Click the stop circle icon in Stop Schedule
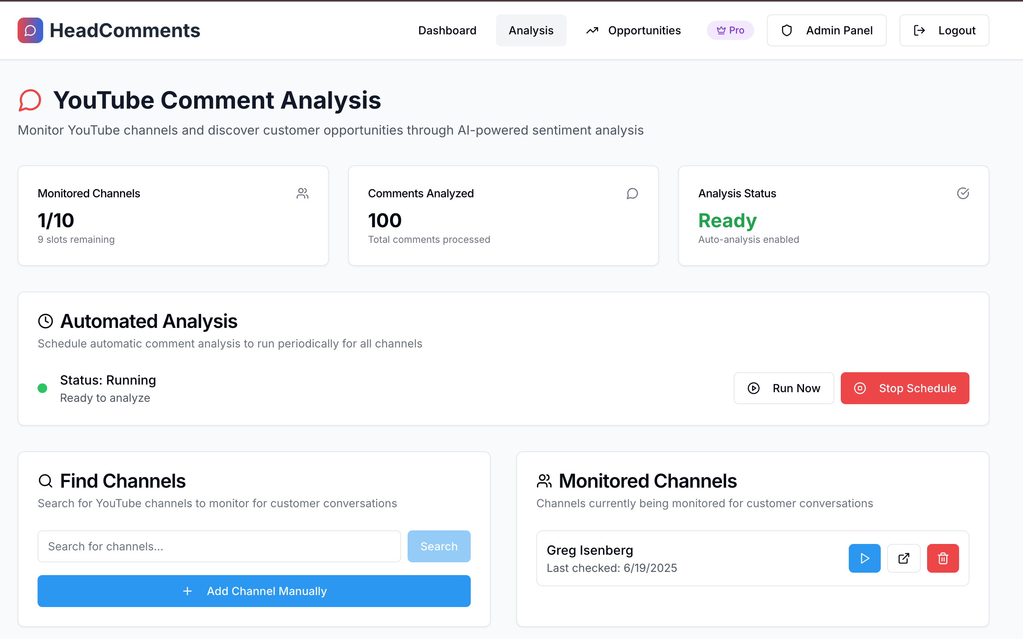This screenshot has height=639, width=1023. tap(860, 388)
